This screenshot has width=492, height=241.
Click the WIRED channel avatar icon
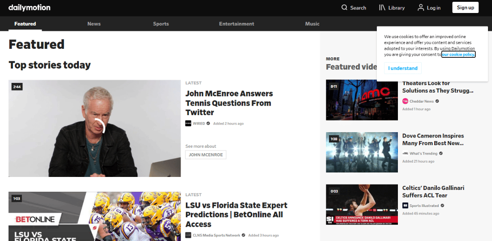(188, 123)
